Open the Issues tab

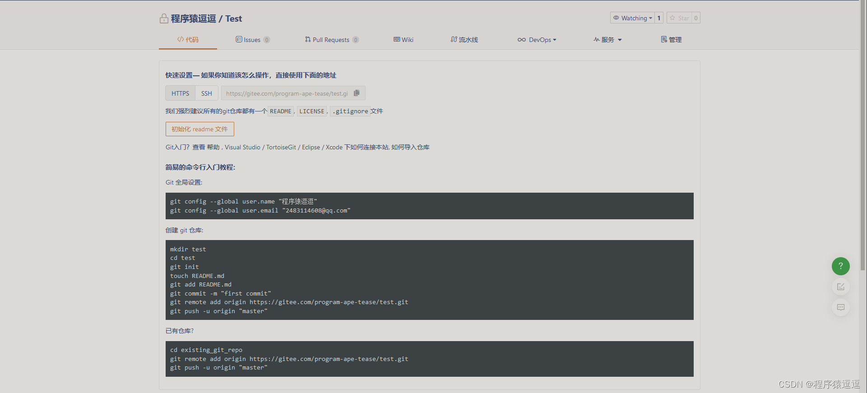pyautogui.click(x=253, y=40)
